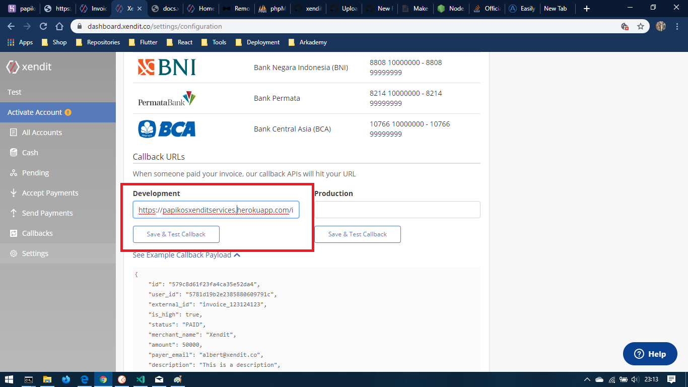
Task: Close the active Xendit tab
Action: click(x=140, y=9)
